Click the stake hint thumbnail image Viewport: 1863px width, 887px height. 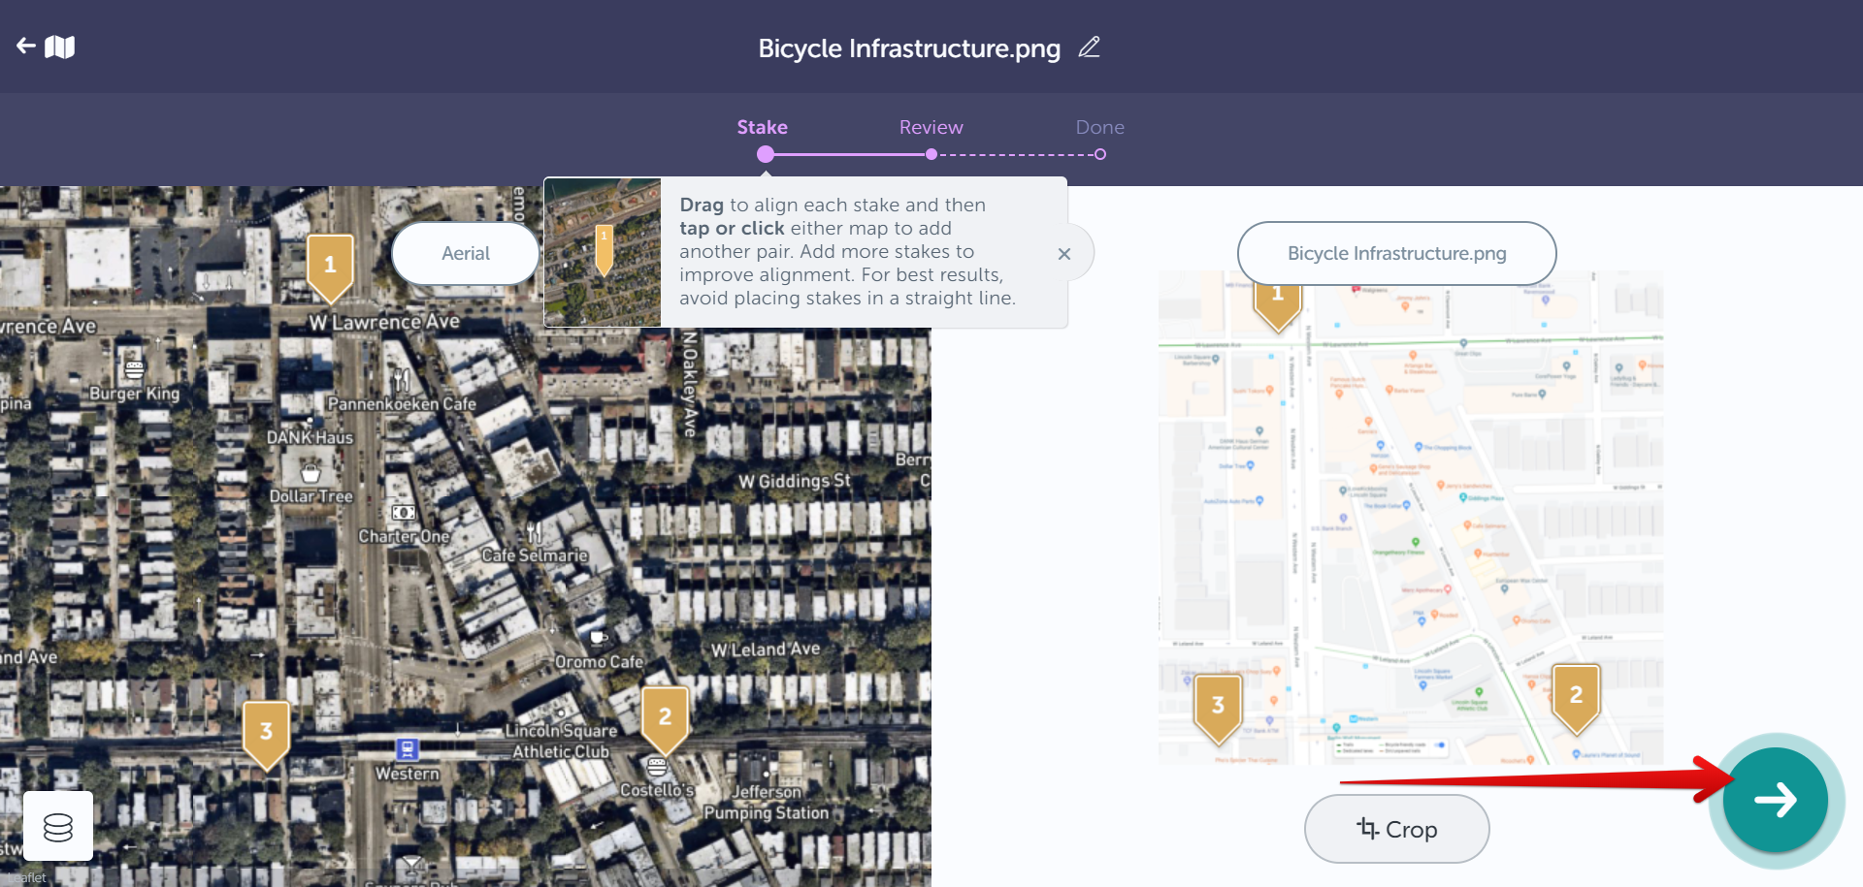coord(603,252)
